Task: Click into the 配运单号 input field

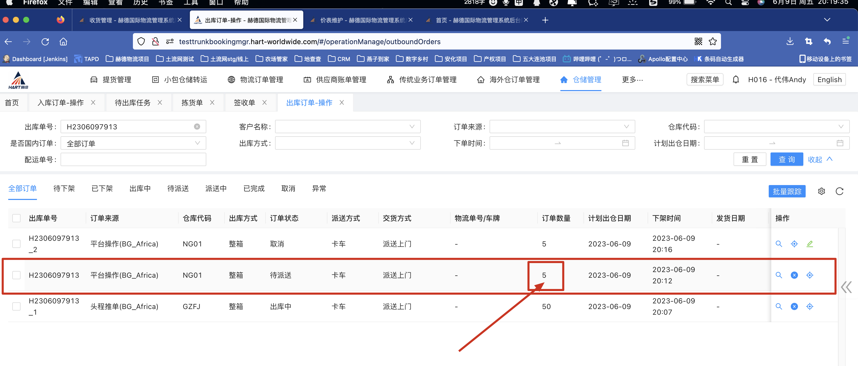Action: [133, 160]
